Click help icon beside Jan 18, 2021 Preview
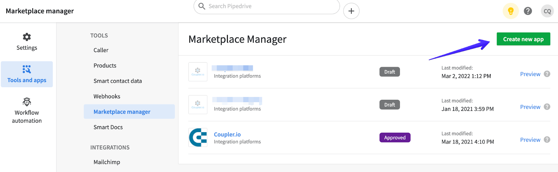The height and width of the screenshot is (172, 558). 547,107
